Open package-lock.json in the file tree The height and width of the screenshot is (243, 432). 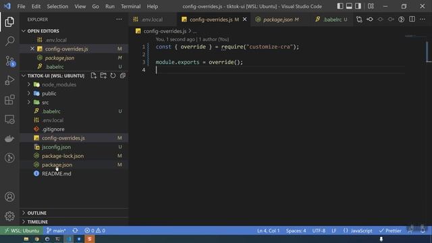click(x=74, y=156)
